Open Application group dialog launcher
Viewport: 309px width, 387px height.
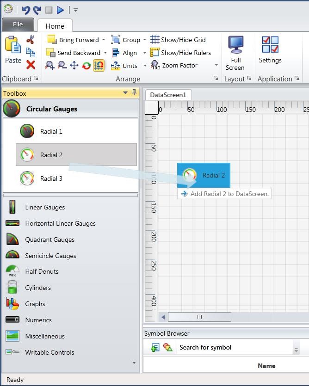pos(297,78)
